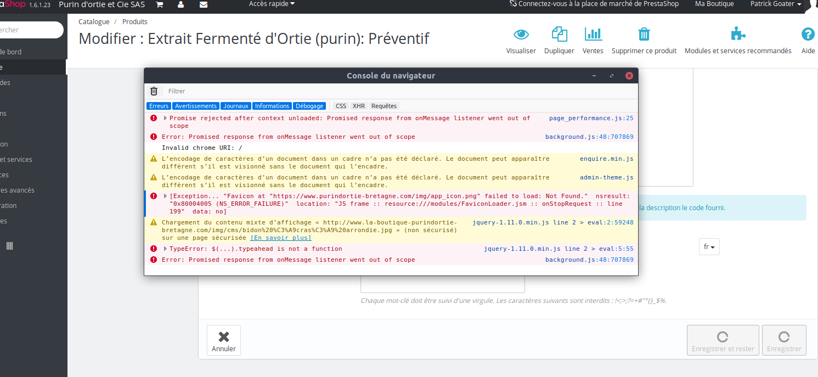Clear console with trash can icon
Image resolution: width=818 pixels, height=377 pixels.
pyautogui.click(x=154, y=91)
